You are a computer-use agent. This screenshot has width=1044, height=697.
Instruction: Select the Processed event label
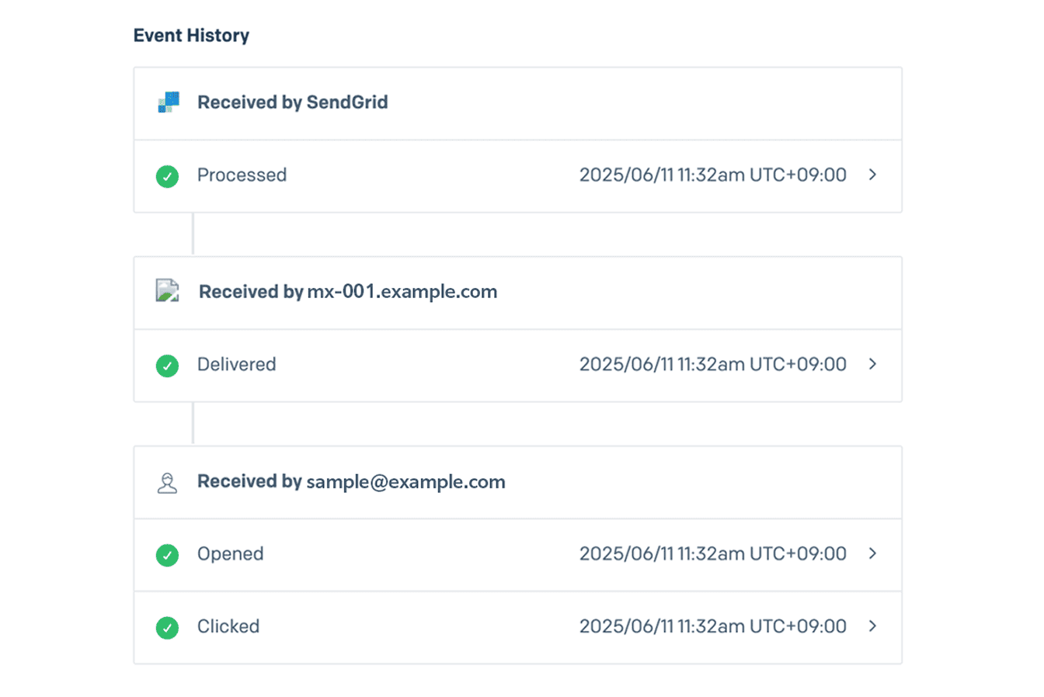click(242, 175)
